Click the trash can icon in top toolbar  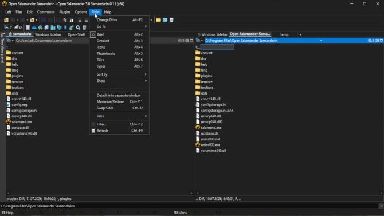171,20
